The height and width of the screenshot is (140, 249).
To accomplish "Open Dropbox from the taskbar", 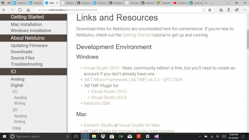I will [103, 136].
